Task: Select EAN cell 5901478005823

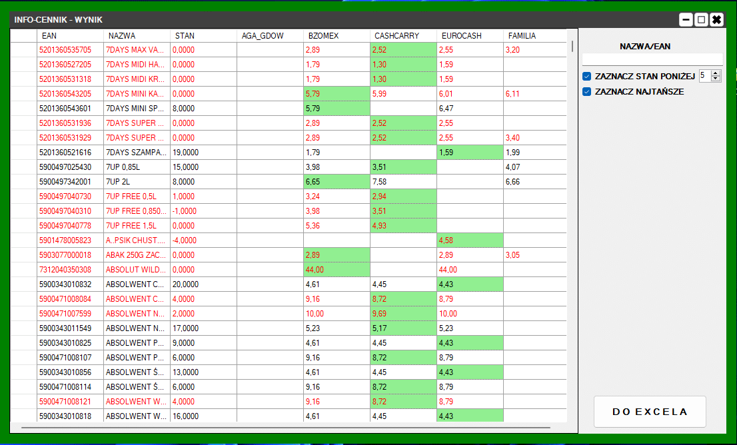Action: [x=70, y=240]
